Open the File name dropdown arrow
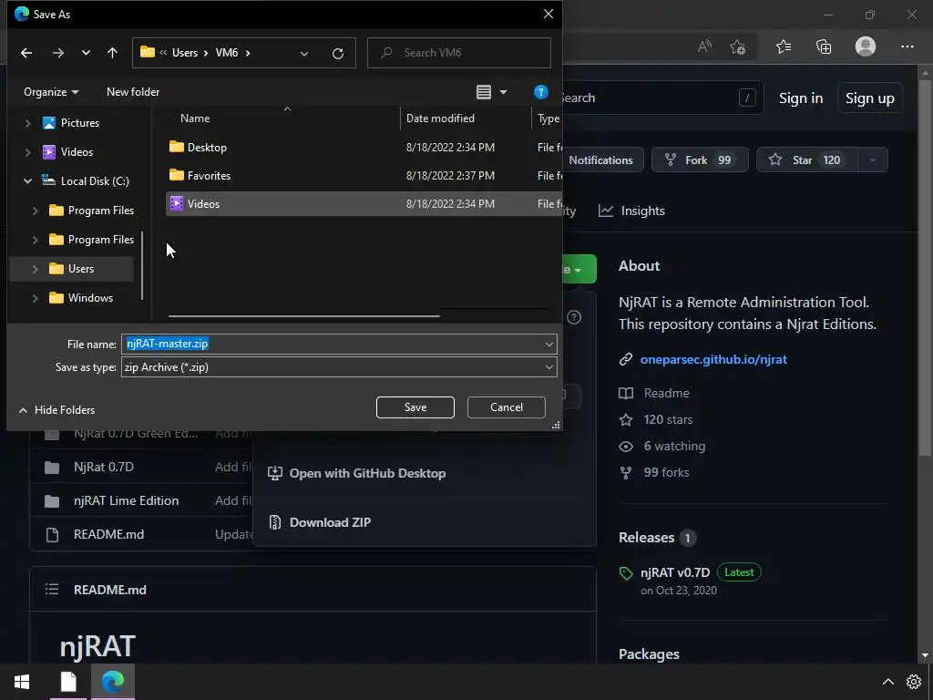The height and width of the screenshot is (700, 933). [x=549, y=344]
